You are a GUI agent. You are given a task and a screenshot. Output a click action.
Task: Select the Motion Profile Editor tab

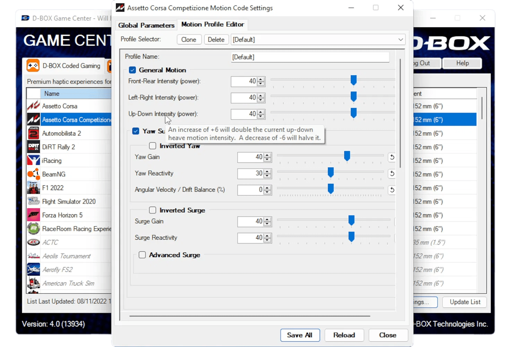pyautogui.click(x=213, y=24)
